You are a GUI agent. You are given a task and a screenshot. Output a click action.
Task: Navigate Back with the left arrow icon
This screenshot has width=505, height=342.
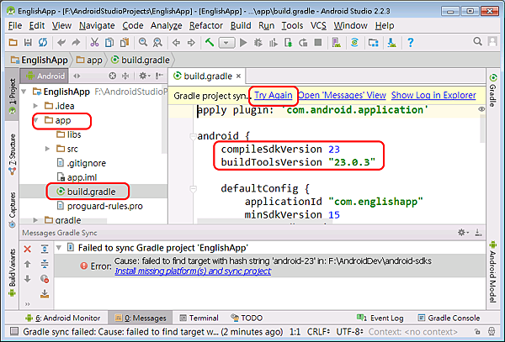coord(176,42)
